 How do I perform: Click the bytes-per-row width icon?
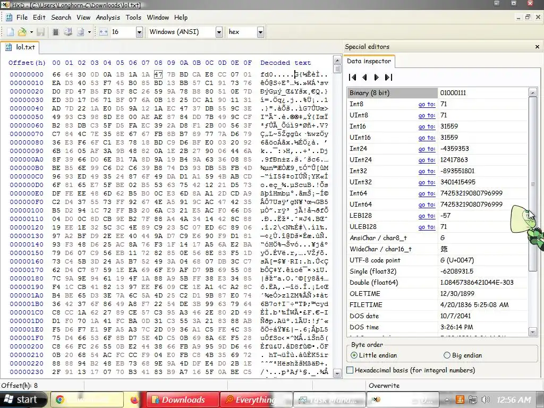pos(104,32)
